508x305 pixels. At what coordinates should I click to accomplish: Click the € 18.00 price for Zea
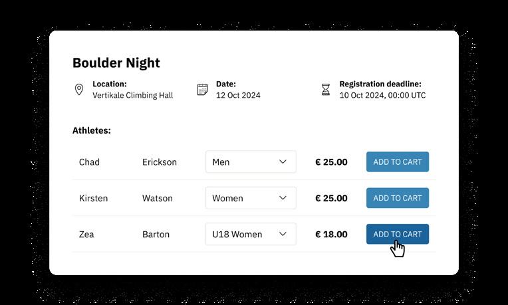point(331,234)
